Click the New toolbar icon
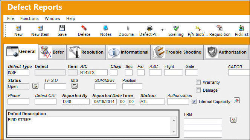Image resolution: width=250 pixels, height=140 pixels. coord(18,28)
